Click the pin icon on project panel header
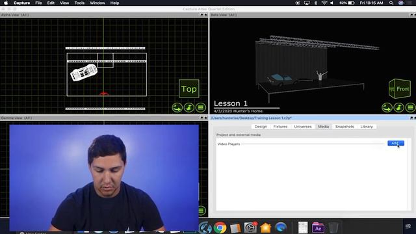416x234 pixels. tap(411, 118)
